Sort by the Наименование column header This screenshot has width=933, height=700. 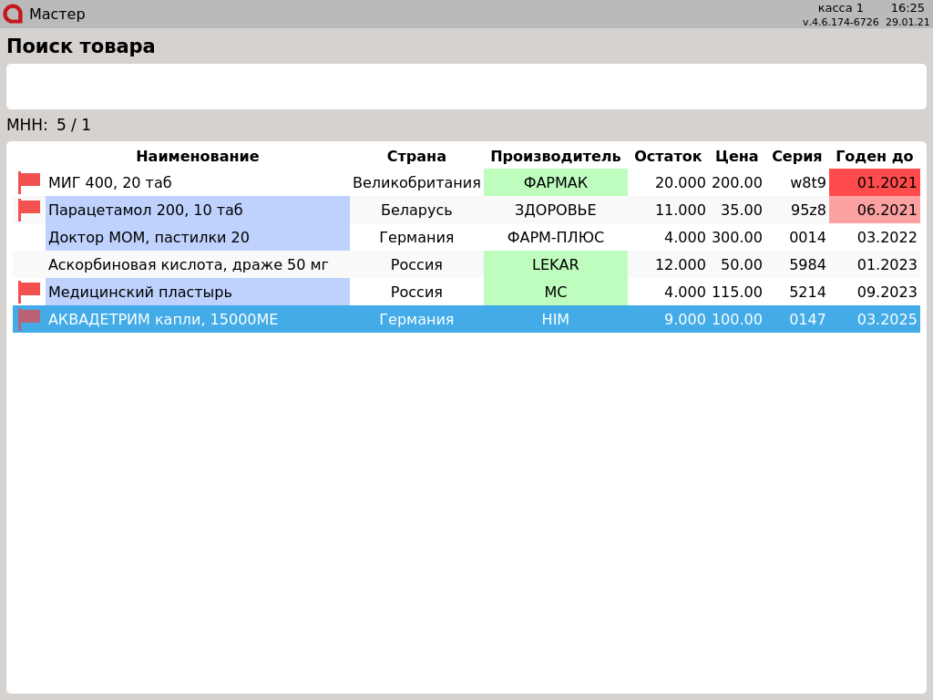tap(197, 156)
